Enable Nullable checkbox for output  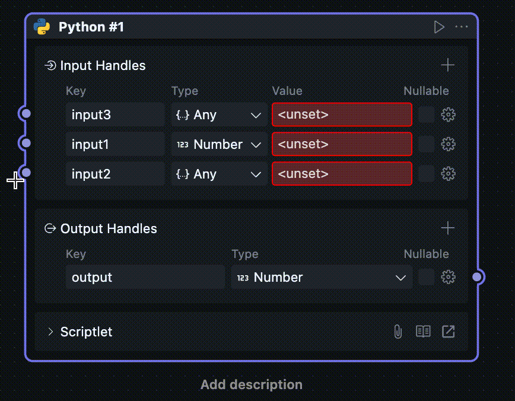426,277
